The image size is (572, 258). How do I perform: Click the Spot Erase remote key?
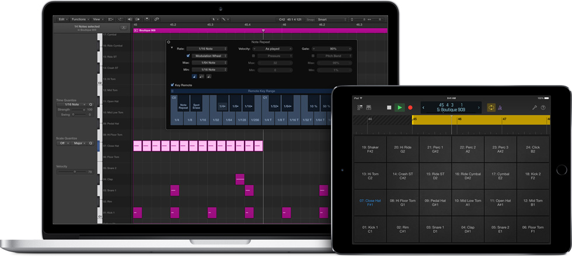[196, 104]
